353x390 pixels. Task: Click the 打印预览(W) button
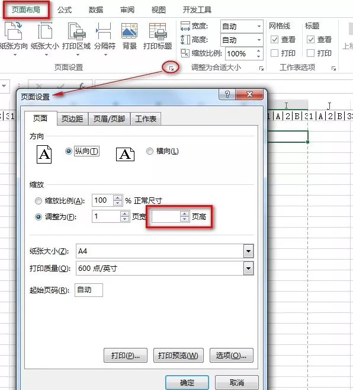click(178, 356)
